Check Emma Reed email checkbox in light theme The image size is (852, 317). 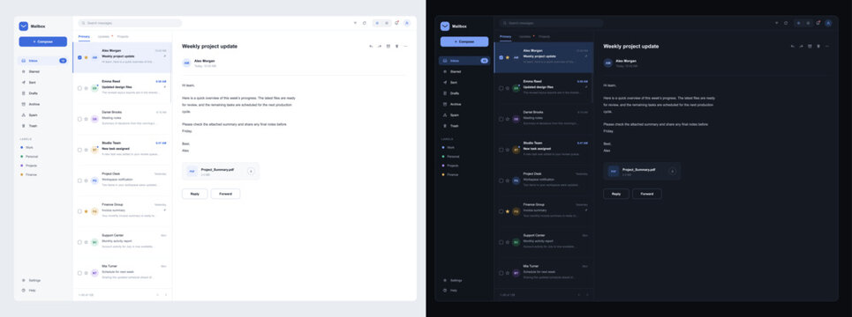click(79, 88)
